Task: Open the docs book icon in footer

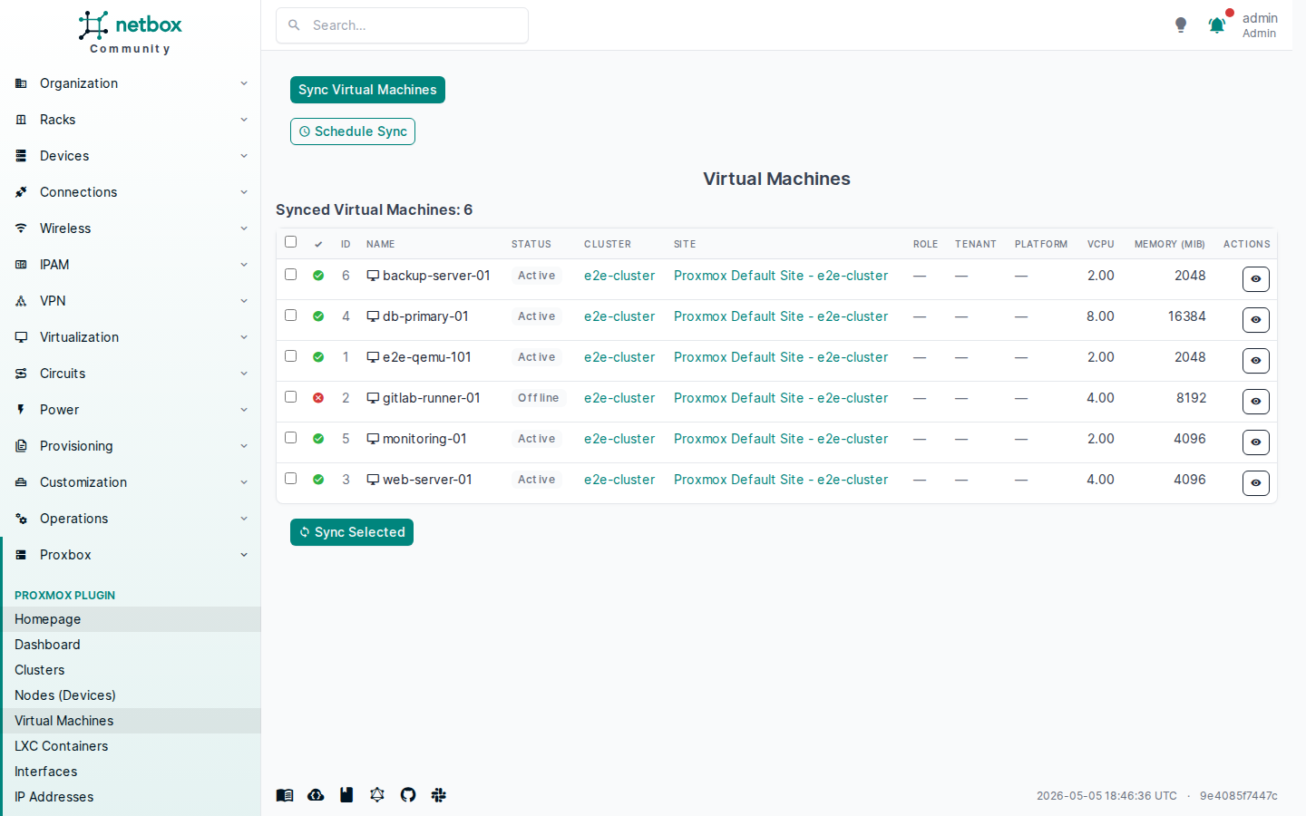Action: pyautogui.click(x=285, y=795)
